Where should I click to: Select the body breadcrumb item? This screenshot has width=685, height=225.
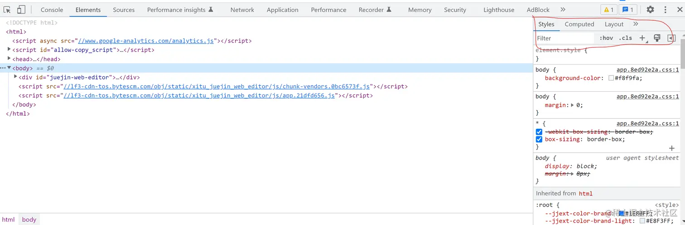[x=29, y=220]
